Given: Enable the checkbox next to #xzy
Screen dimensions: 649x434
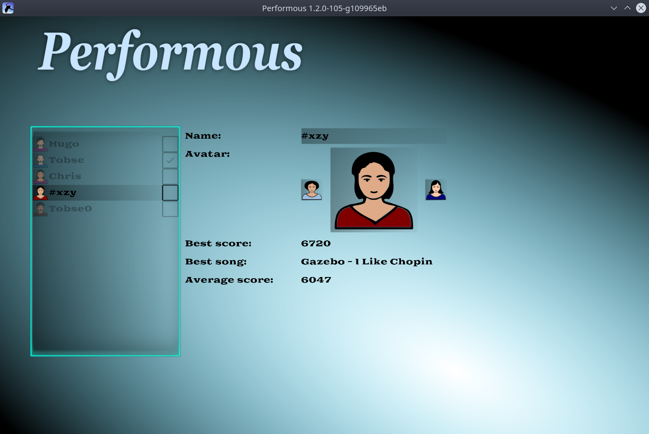Looking at the screenshot, I should point(170,192).
